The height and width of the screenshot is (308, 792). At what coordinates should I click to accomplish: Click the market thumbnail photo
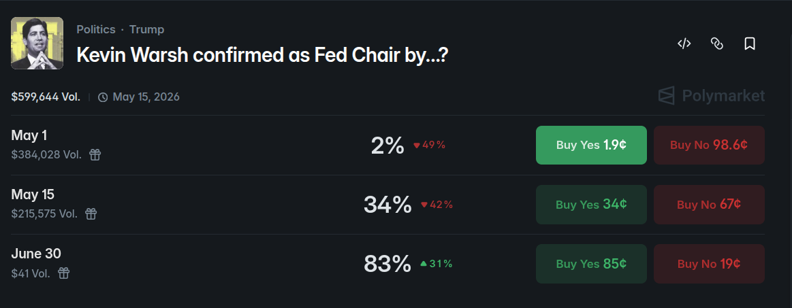(x=37, y=44)
